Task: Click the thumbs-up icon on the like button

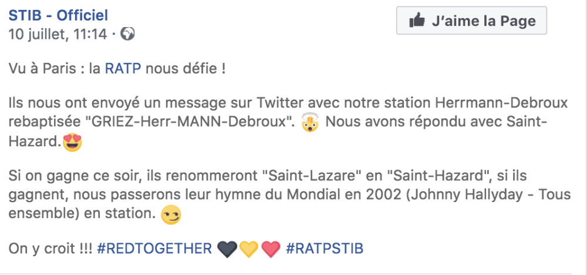Action: pos(417,21)
